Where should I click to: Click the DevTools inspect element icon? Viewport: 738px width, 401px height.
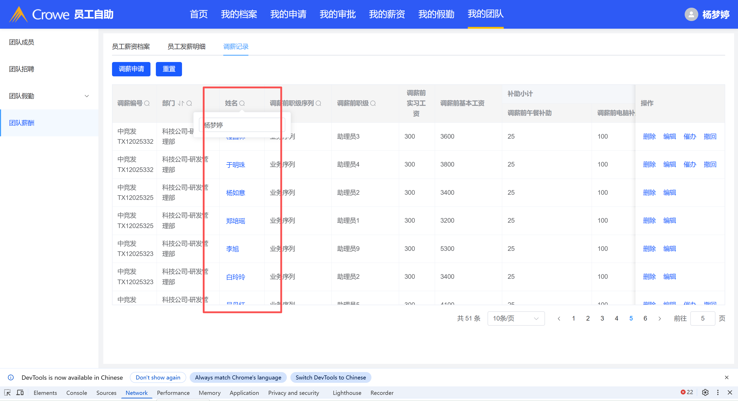click(x=7, y=393)
